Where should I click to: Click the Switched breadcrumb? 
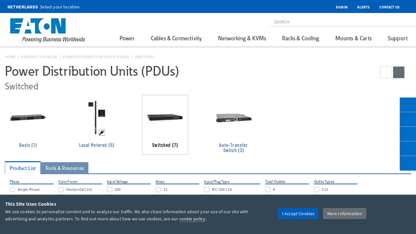pyautogui.click(x=144, y=57)
